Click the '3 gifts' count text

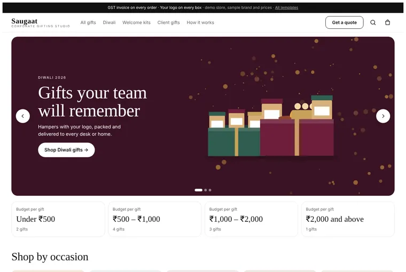point(215,229)
